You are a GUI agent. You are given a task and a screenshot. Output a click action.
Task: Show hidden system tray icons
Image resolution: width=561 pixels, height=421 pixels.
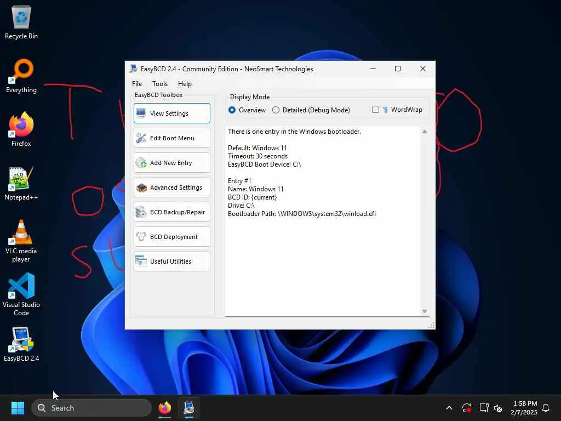[x=449, y=408]
